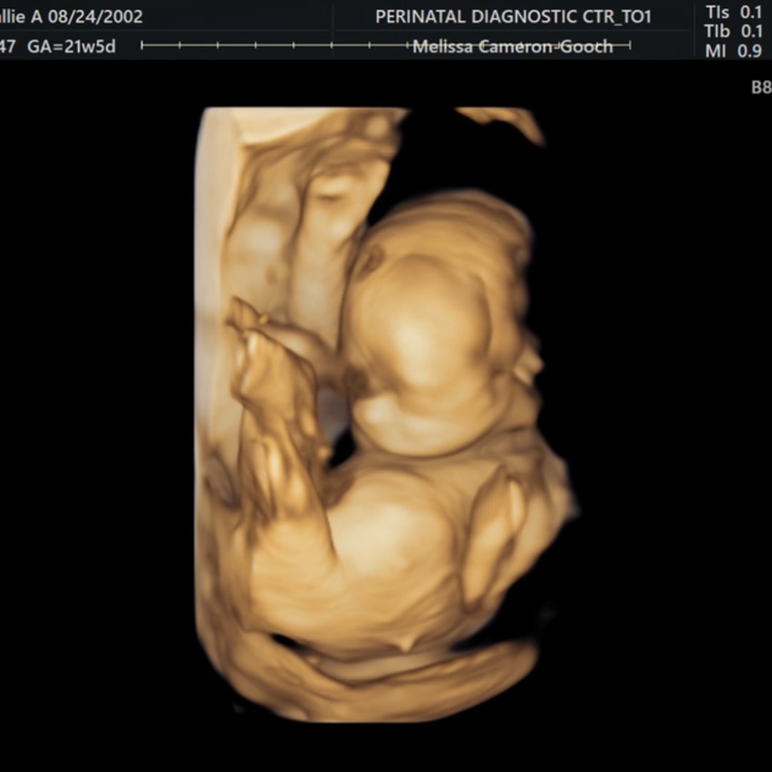The width and height of the screenshot is (772, 772).
Task: Select the TIb 0.1 thermal index readout
Action: point(733,31)
